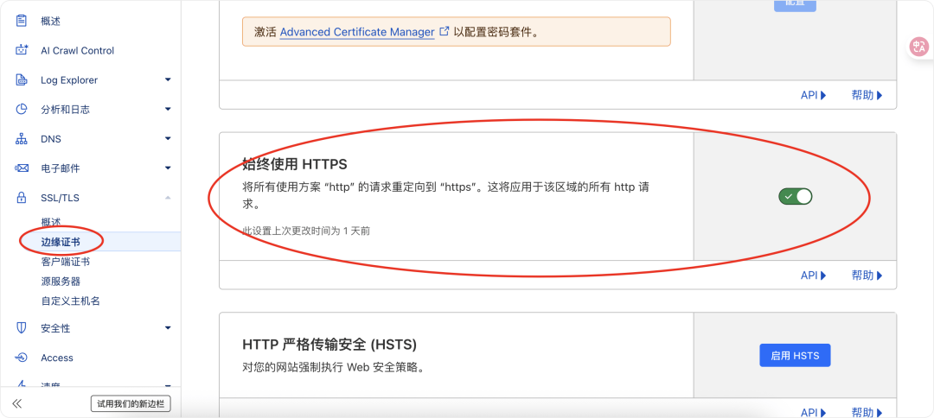This screenshot has width=934, height=418.
Task: Click the 启用 HSTS button
Action: click(x=795, y=356)
